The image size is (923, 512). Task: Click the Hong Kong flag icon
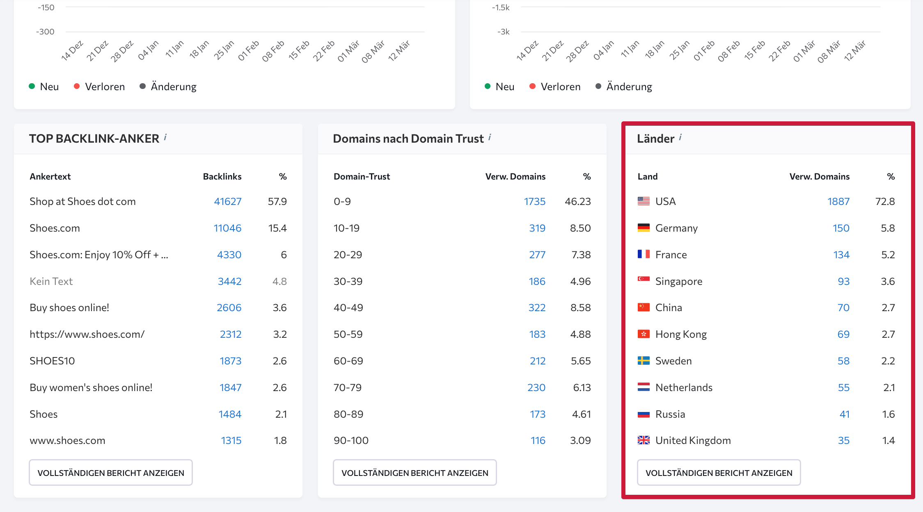click(x=644, y=334)
